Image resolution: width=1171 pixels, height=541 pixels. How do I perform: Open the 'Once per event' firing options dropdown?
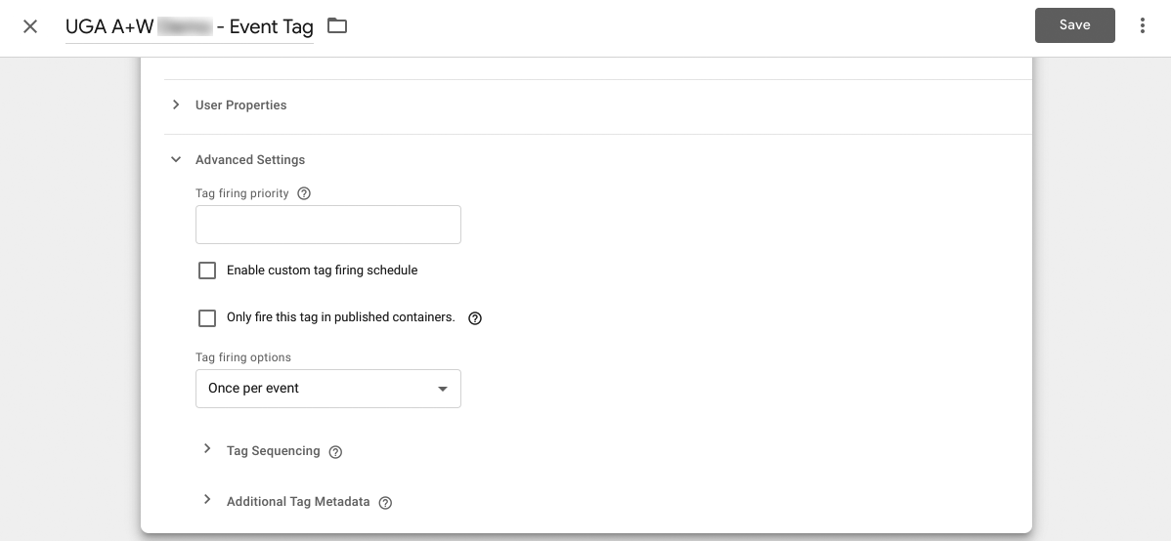tap(327, 389)
